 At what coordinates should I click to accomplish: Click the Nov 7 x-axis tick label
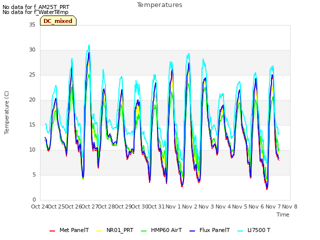point(273,206)
